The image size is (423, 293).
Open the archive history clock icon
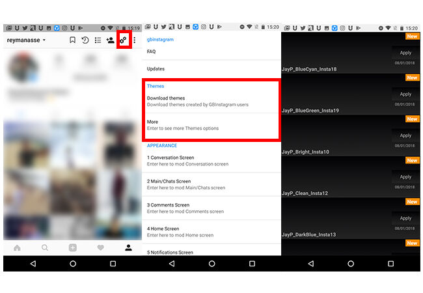click(x=85, y=40)
